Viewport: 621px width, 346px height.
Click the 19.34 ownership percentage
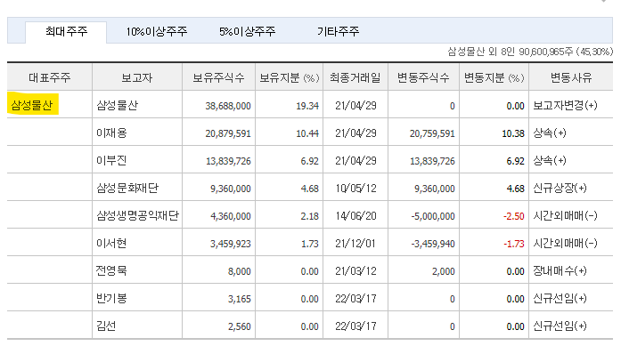click(x=307, y=106)
